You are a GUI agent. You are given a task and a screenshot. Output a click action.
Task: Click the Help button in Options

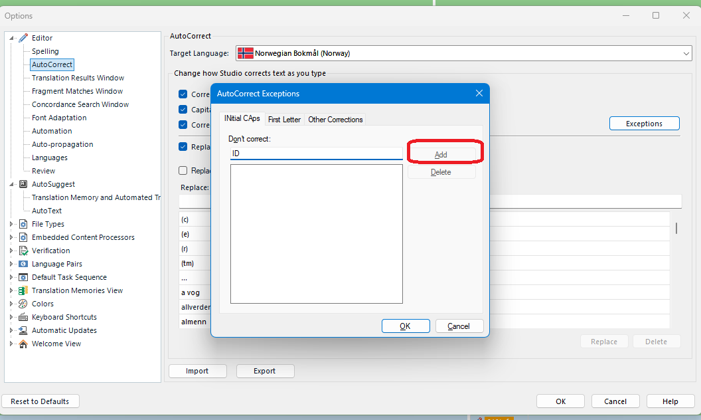pos(670,401)
